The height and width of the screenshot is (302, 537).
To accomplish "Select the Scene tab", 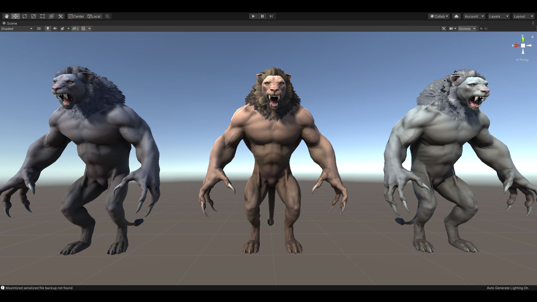I will (x=10, y=23).
